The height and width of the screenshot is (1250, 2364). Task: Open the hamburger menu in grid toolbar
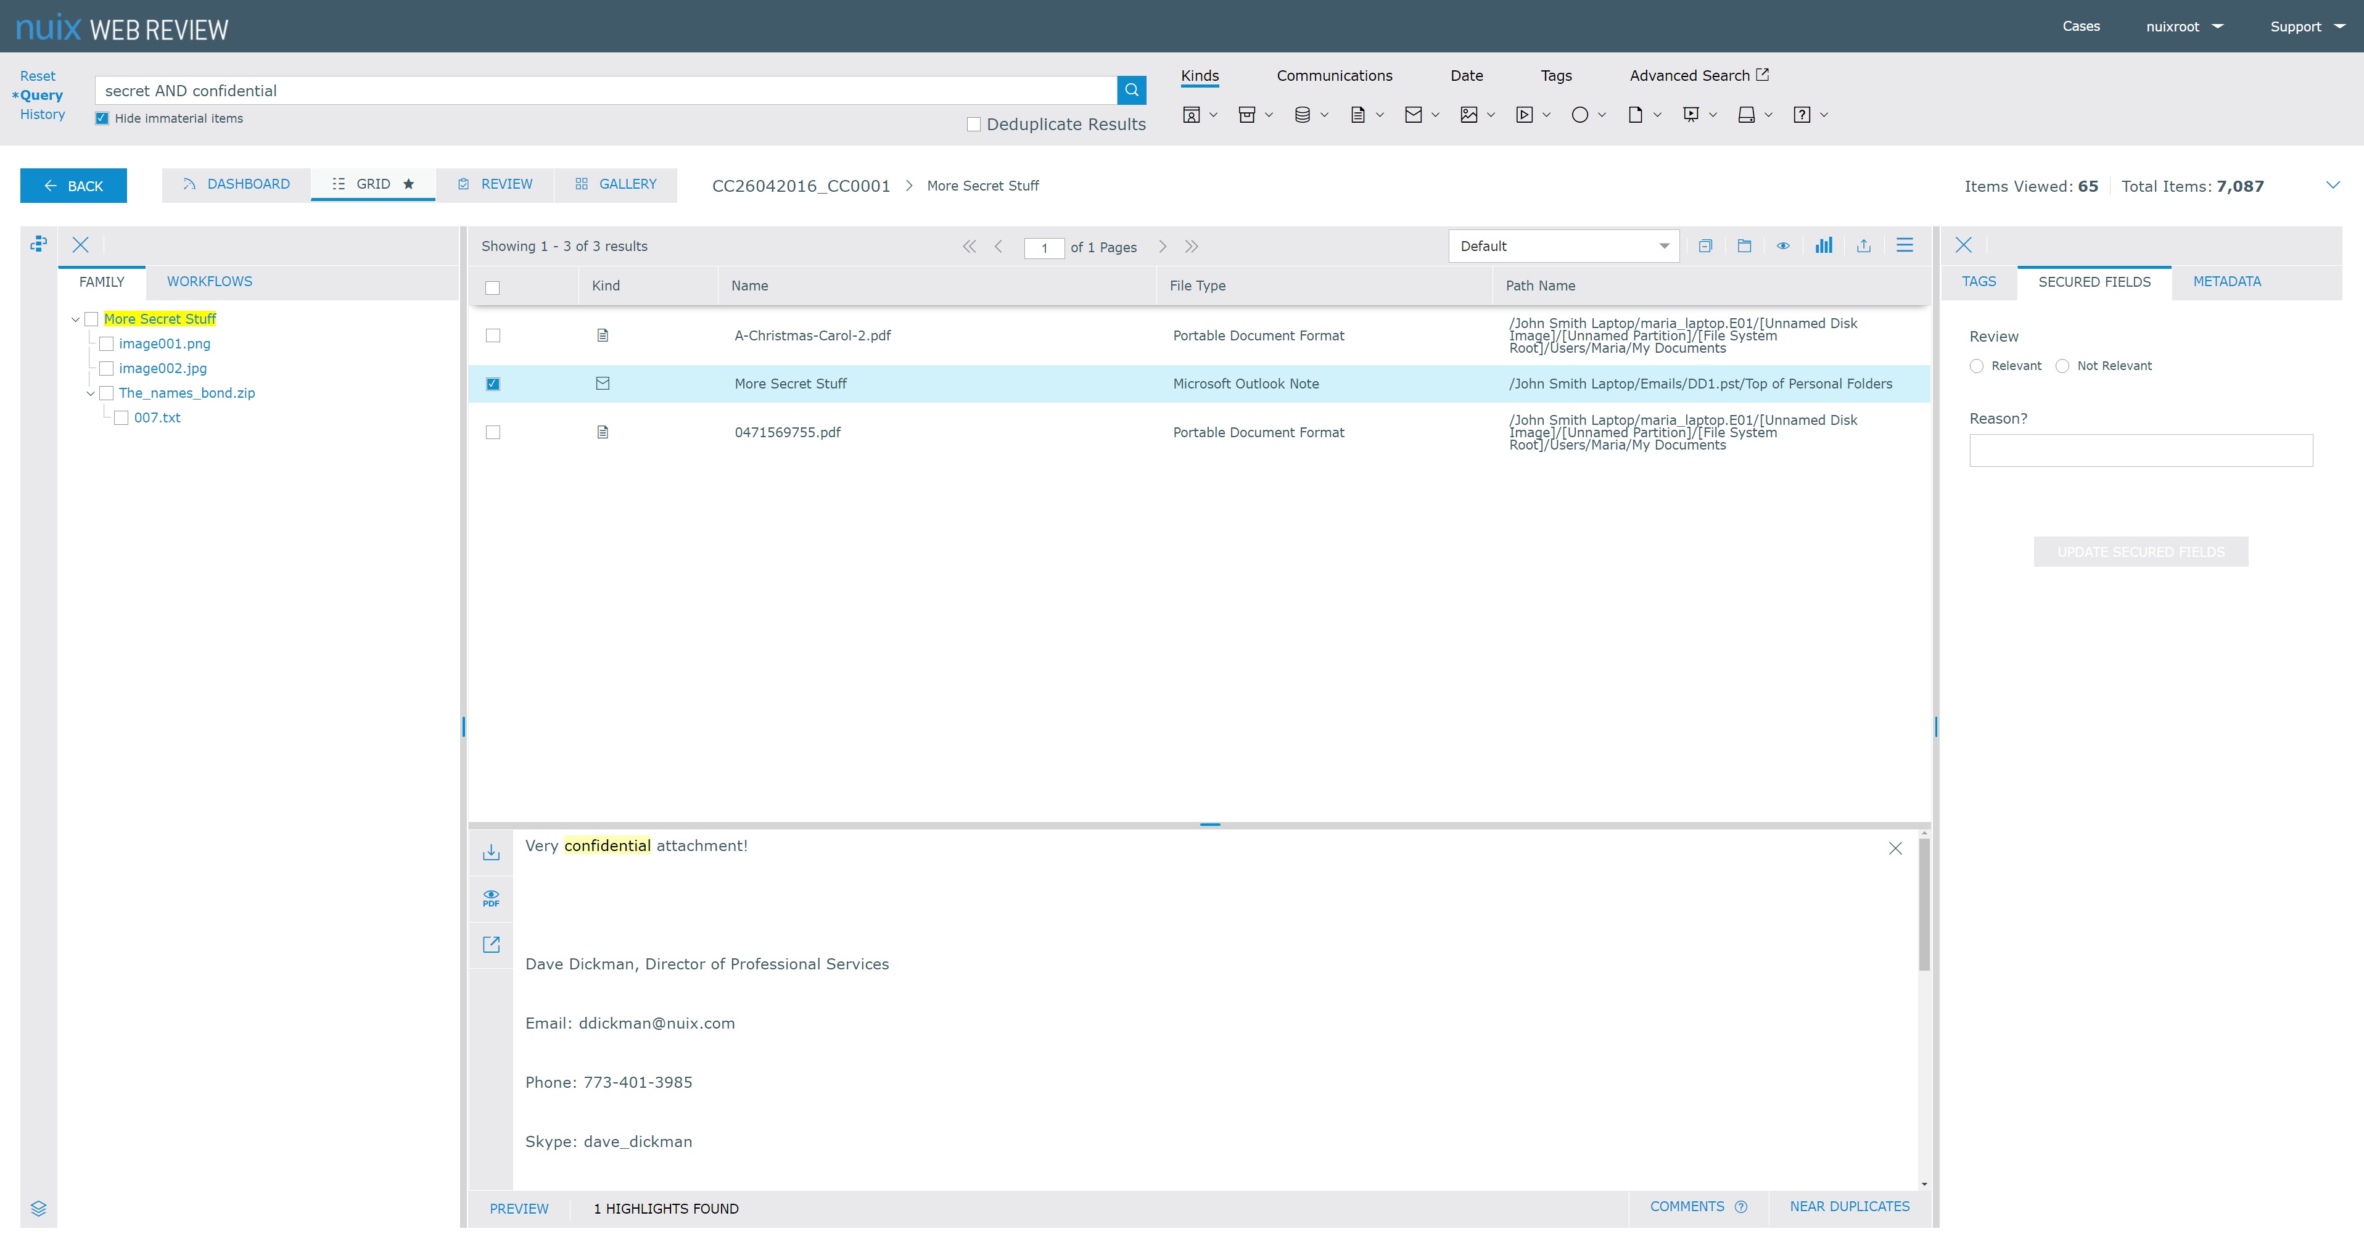point(1905,246)
